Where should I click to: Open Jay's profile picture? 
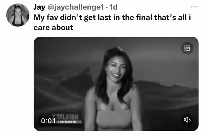click(x=18, y=15)
